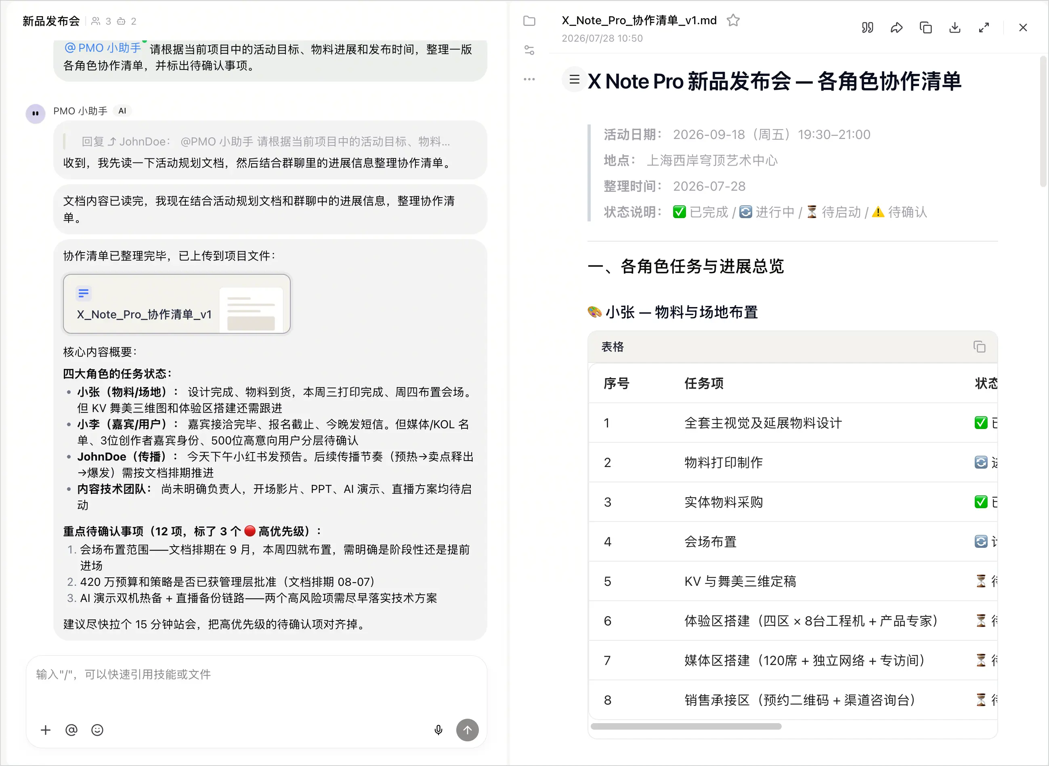Screen dimensions: 1049x766
Task: Copy the table with its copy icon
Action: coord(979,347)
